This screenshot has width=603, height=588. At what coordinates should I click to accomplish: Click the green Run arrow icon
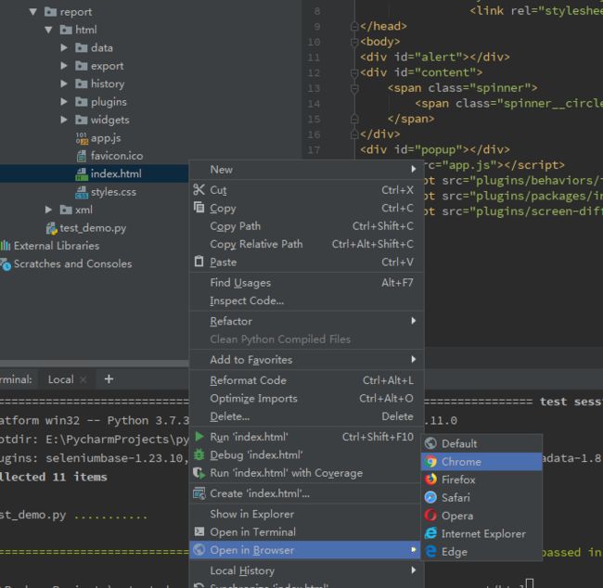199,437
